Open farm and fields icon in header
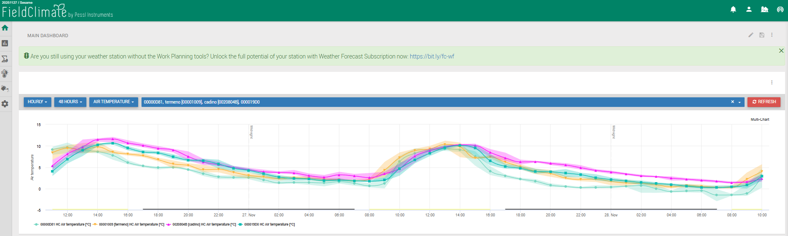This screenshot has height=236, width=788. point(765,10)
